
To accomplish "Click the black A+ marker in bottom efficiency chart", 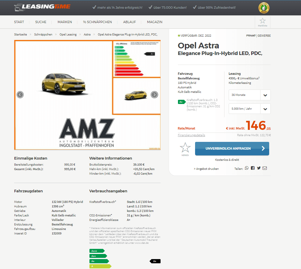I will (x=155, y=261).
